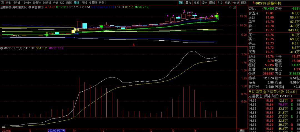Select the 5分钟 period
Screen dimensions: 300x132
coord(17,3)
